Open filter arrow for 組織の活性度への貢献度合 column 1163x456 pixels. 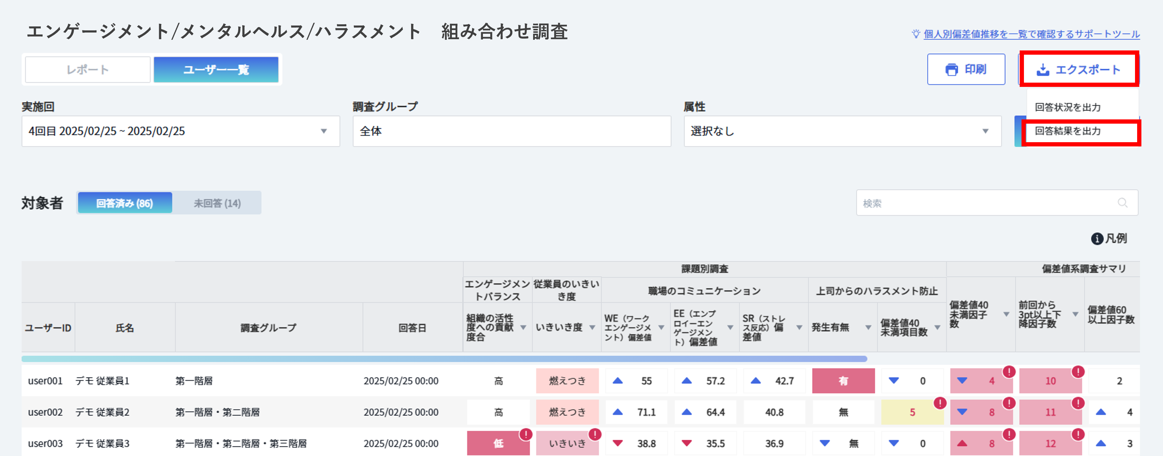pyautogui.click(x=523, y=327)
